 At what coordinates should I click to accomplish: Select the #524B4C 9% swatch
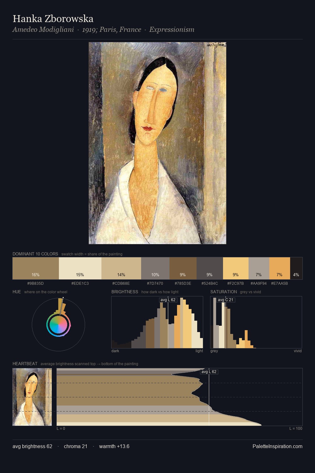click(x=210, y=268)
